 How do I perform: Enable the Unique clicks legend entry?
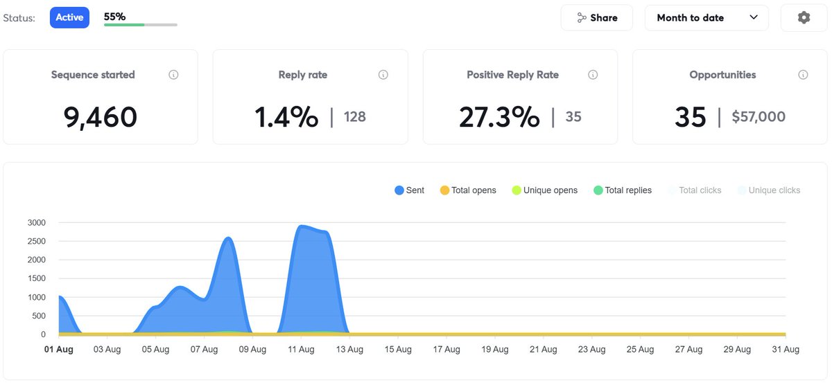click(x=768, y=190)
